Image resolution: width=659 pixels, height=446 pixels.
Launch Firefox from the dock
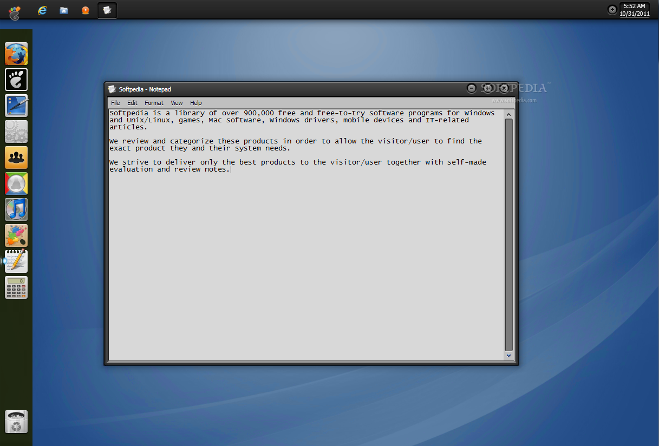(x=16, y=54)
